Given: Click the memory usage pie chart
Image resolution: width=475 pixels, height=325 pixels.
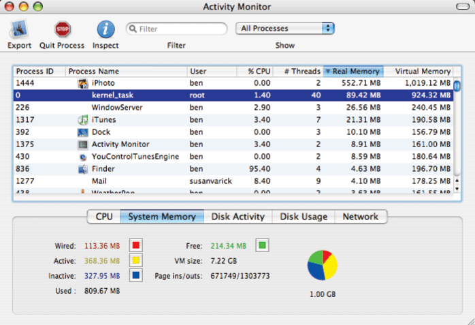Looking at the screenshot, I should point(323,265).
